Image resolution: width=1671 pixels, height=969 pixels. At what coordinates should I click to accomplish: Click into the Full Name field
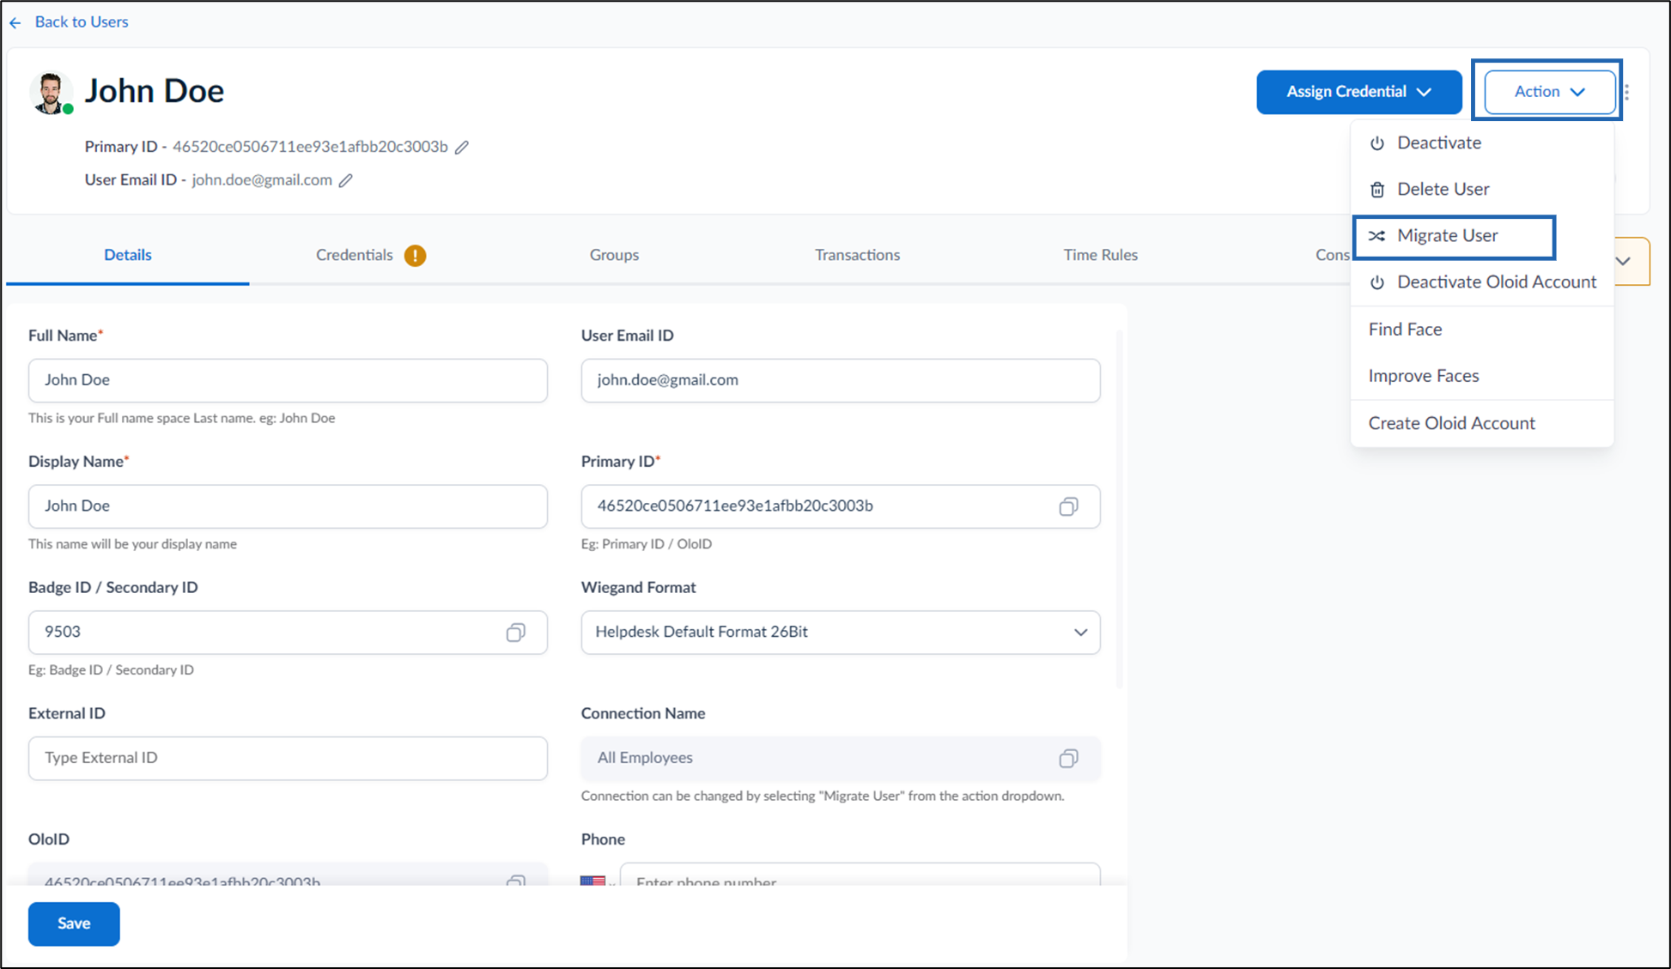288,380
